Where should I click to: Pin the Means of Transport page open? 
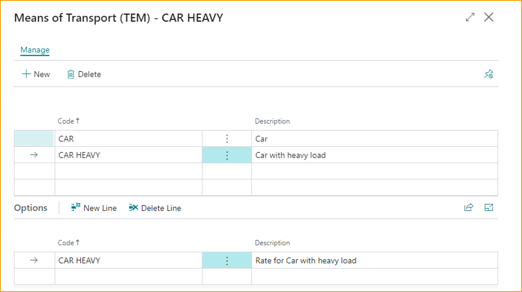[489, 73]
